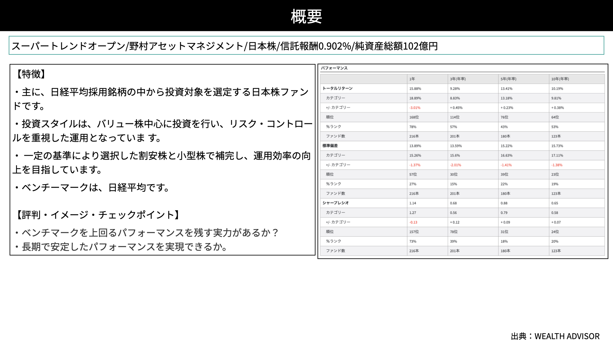The width and height of the screenshot is (613, 344).
Task: Click the line ベンチーマークは、日経平均です。
Action: pos(92,187)
